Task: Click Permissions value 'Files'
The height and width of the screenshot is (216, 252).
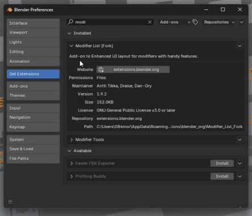Action: point(101,78)
